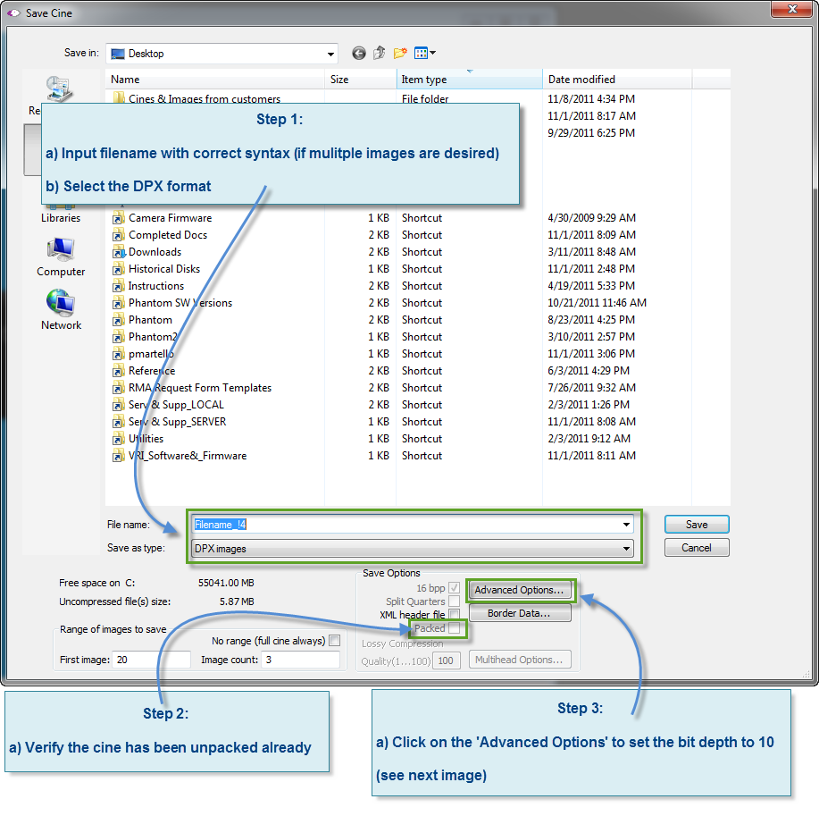
Task: Open the Advanced Options dialog
Action: click(521, 590)
